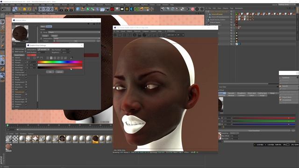Open the MoGraph menu in main menu bar
299x168 pixels.
(x=91, y=5)
